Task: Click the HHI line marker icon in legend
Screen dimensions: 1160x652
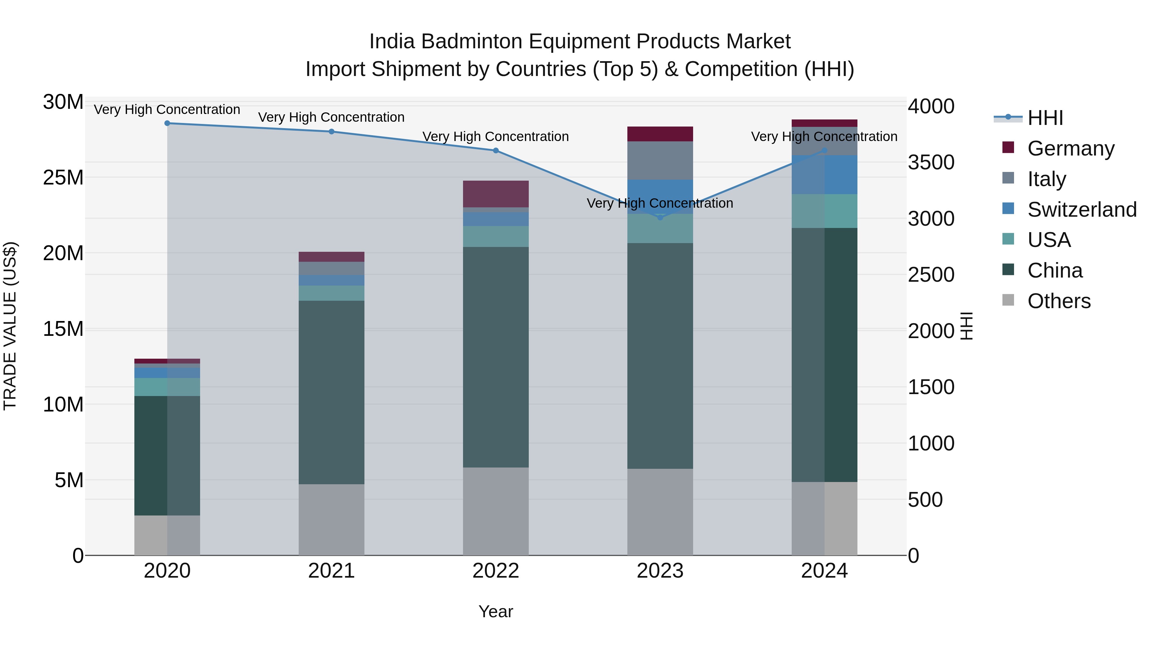Action: tap(1008, 118)
